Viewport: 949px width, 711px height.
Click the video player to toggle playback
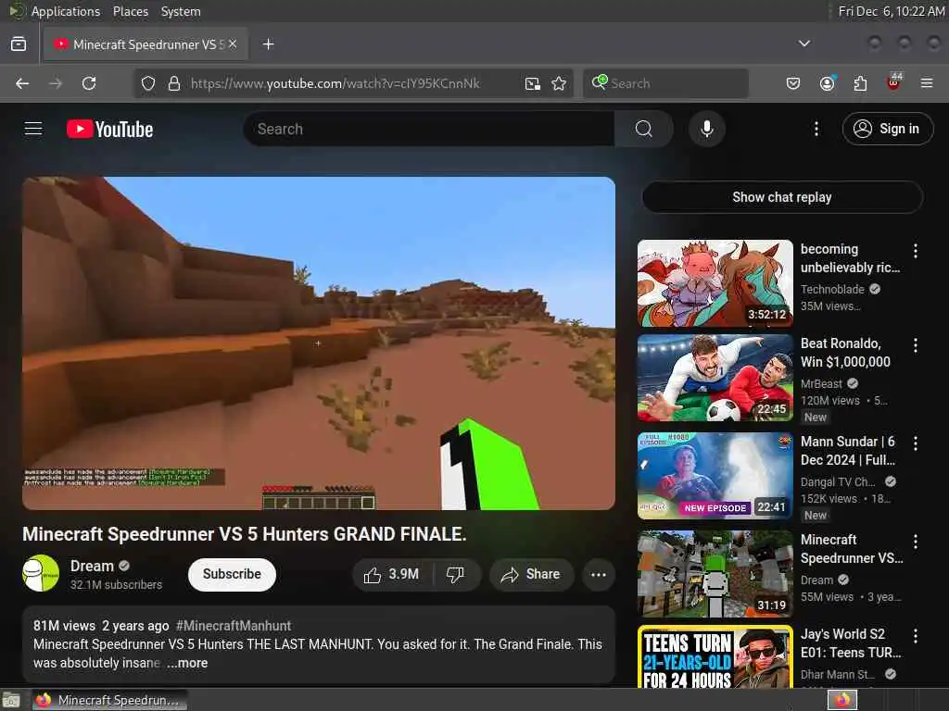(319, 343)
